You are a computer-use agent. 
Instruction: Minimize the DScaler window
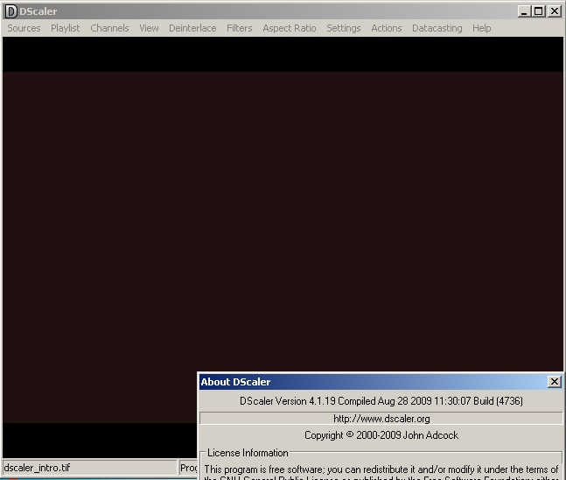[x=524, y=11]
